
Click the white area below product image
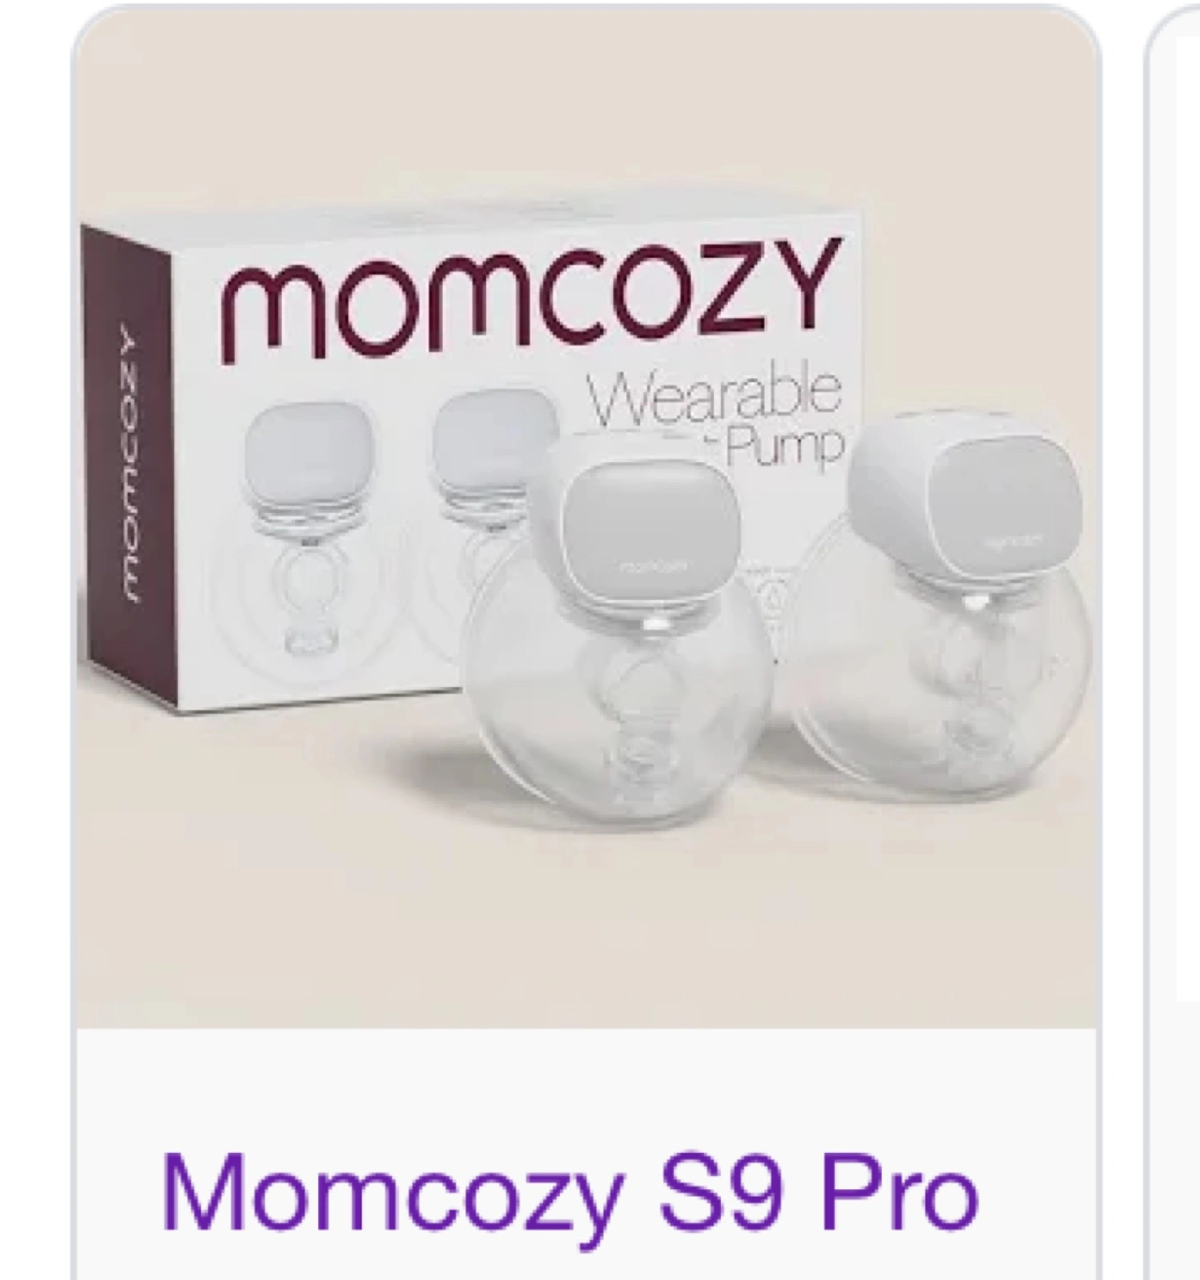coord(586,1084)
